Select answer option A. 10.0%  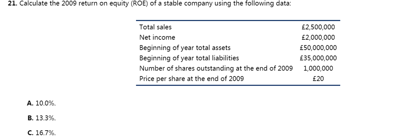(x=42, y=103)
